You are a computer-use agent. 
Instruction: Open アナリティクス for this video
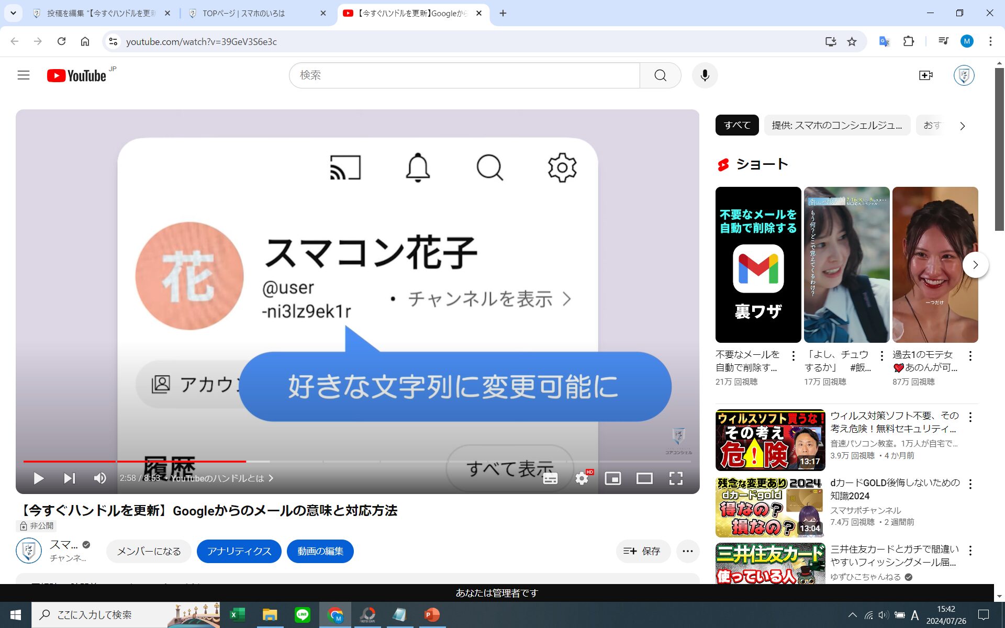click(239, 551)
